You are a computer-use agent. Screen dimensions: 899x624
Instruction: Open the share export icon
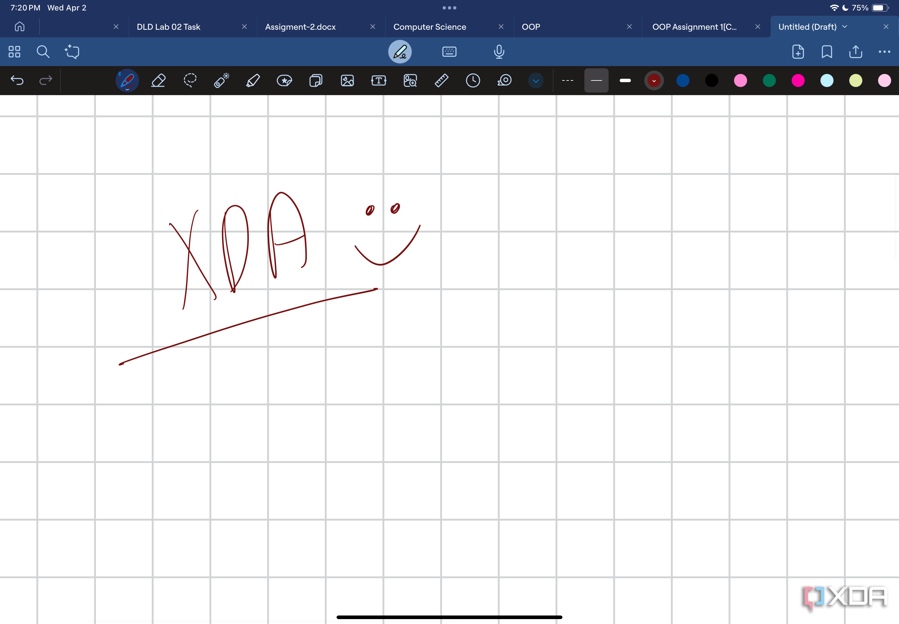[x=855, y=52]
